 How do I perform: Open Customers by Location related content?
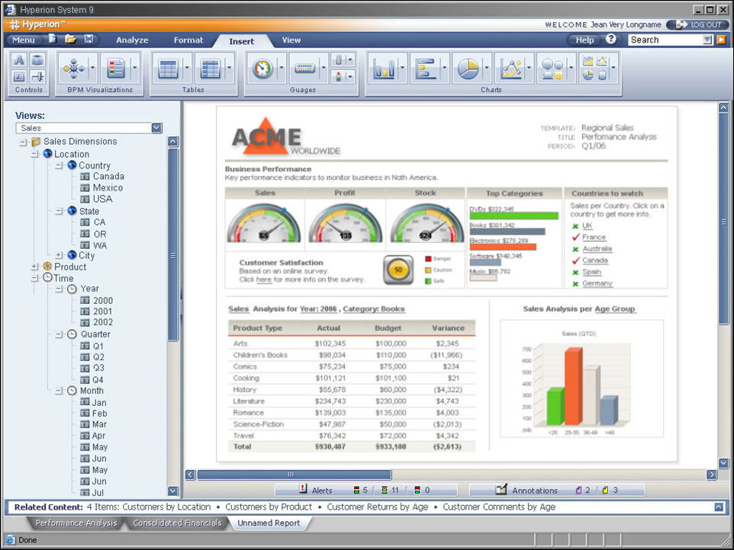166,507
